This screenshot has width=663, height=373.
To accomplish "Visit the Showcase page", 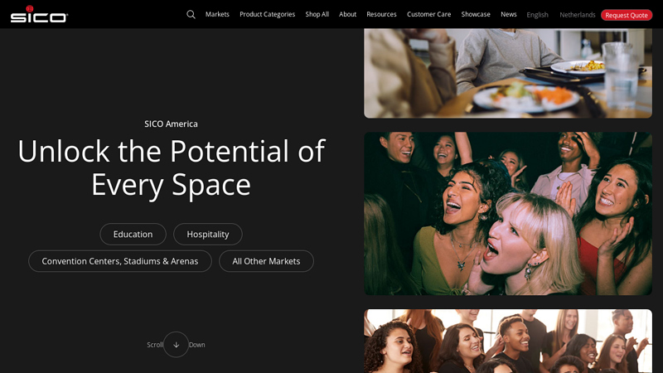I will (x=476, y=14).
